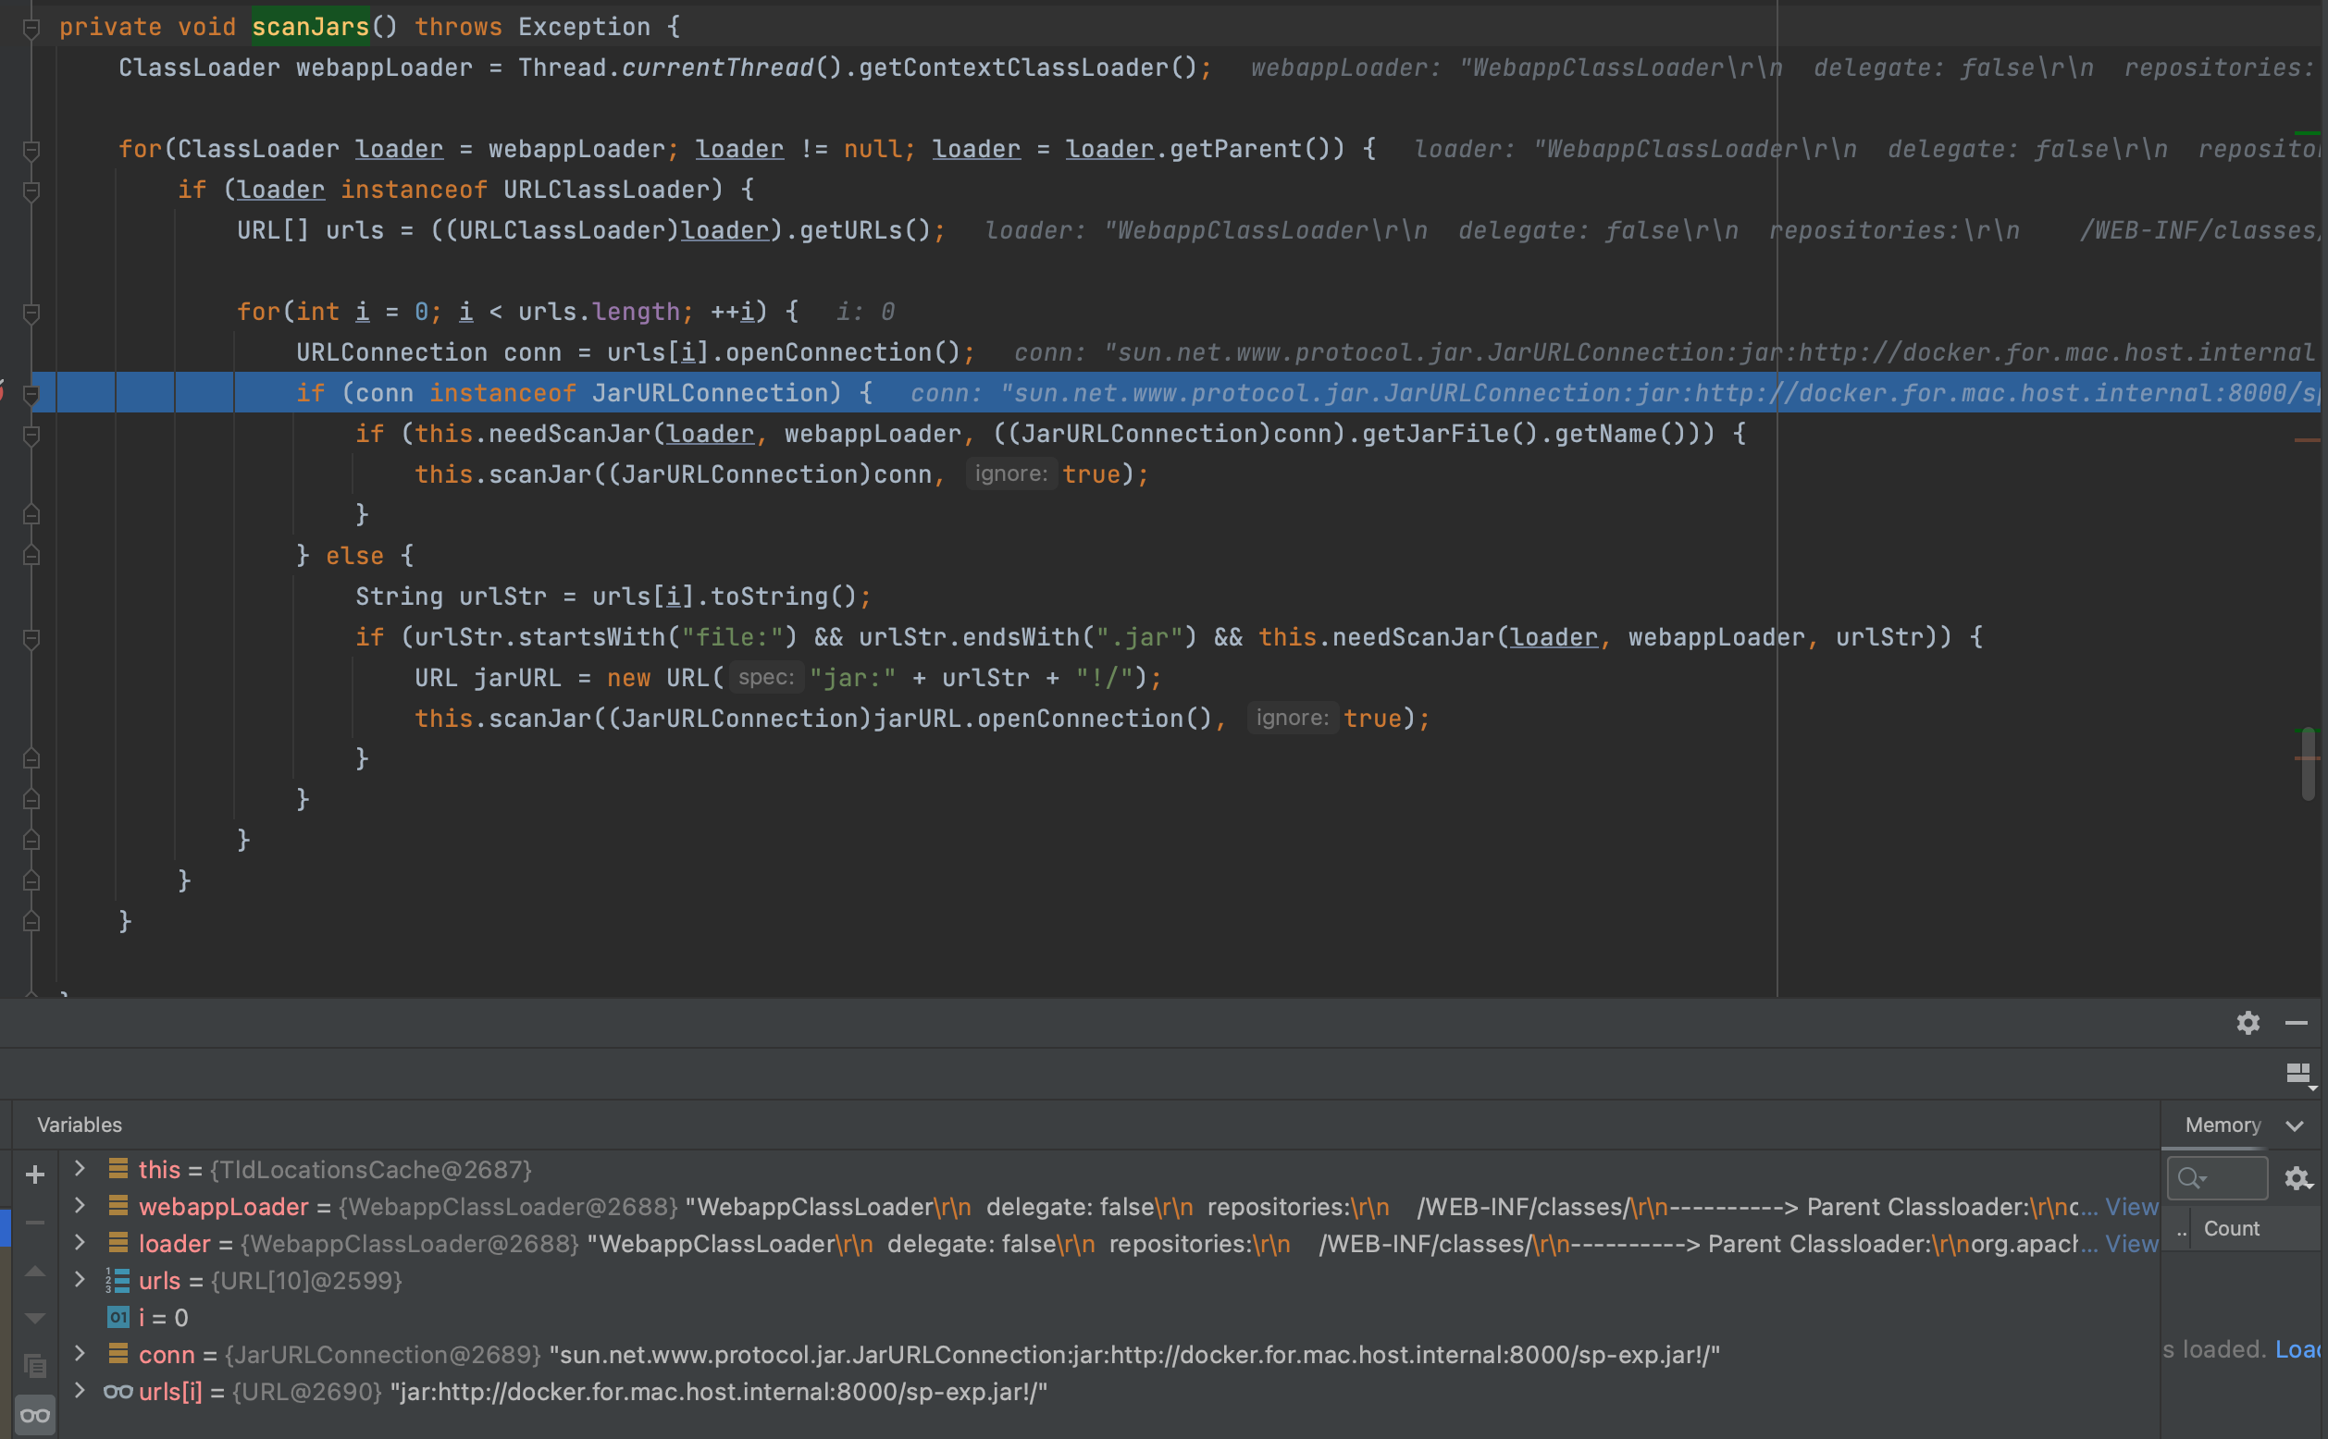Click the highlighted 'instanceof JarURLConnection' line
2328x1439 pixels.
[x=1176, y=393]
